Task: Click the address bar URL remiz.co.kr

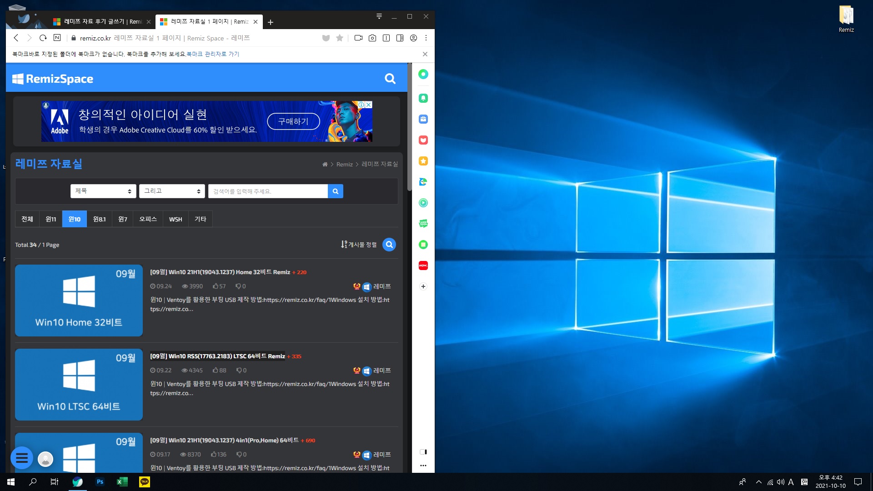Action: pos(95,38)
